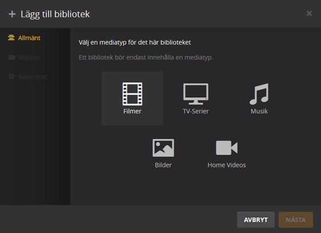Select the Bilder picture icon
The width and height of the screenshot is (321, 233).
(x=163, y=148)
